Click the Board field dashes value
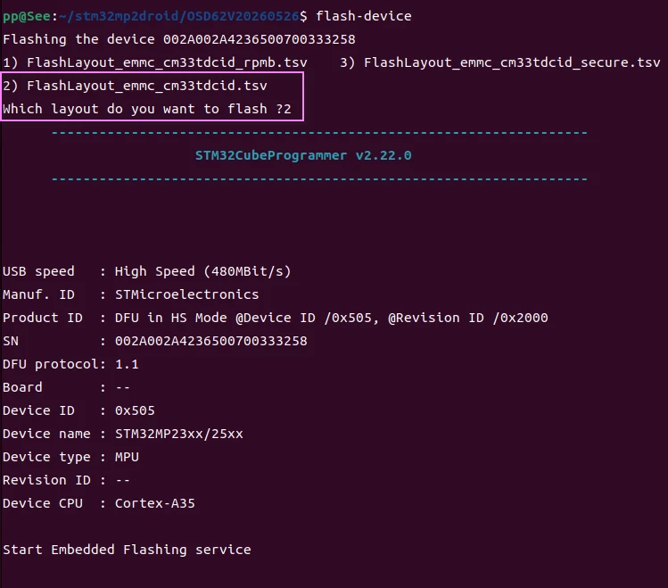Viewport: 668px width, 588px height. click(123, 388)
